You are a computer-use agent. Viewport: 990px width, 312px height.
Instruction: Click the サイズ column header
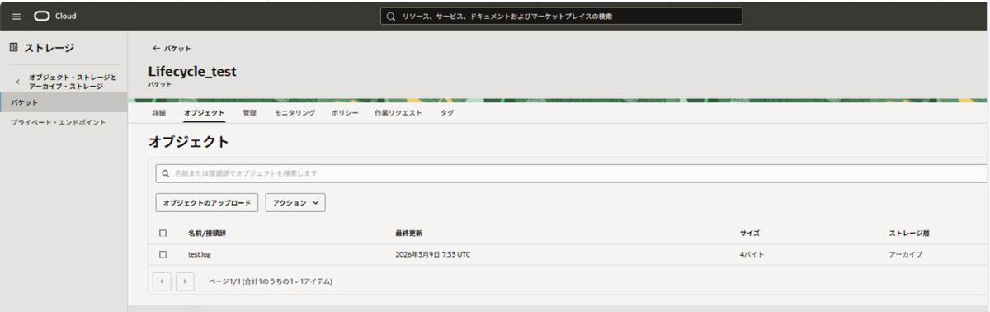[x=750, y=234]
